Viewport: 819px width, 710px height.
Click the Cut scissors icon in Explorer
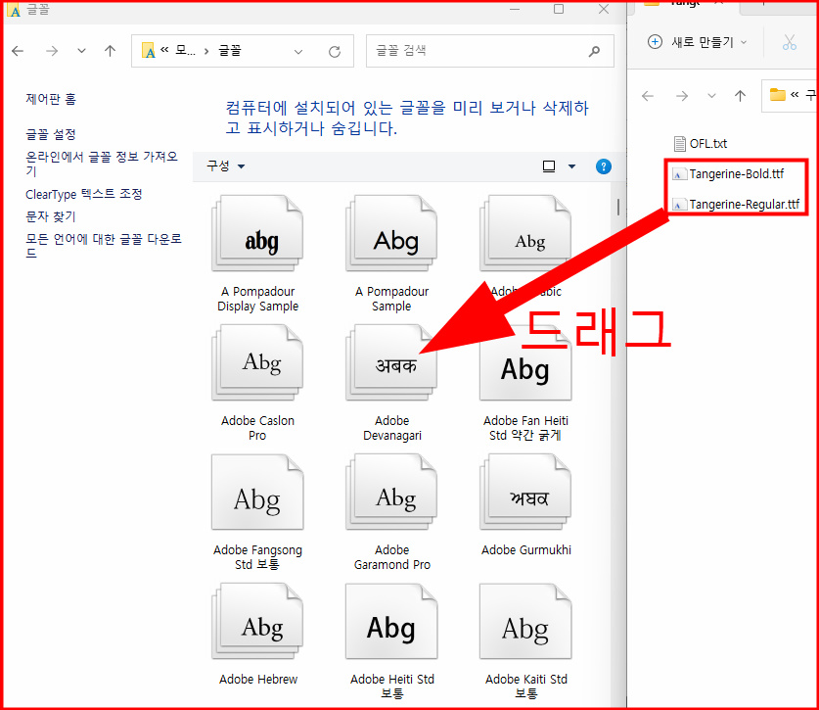tap(790, 42)
